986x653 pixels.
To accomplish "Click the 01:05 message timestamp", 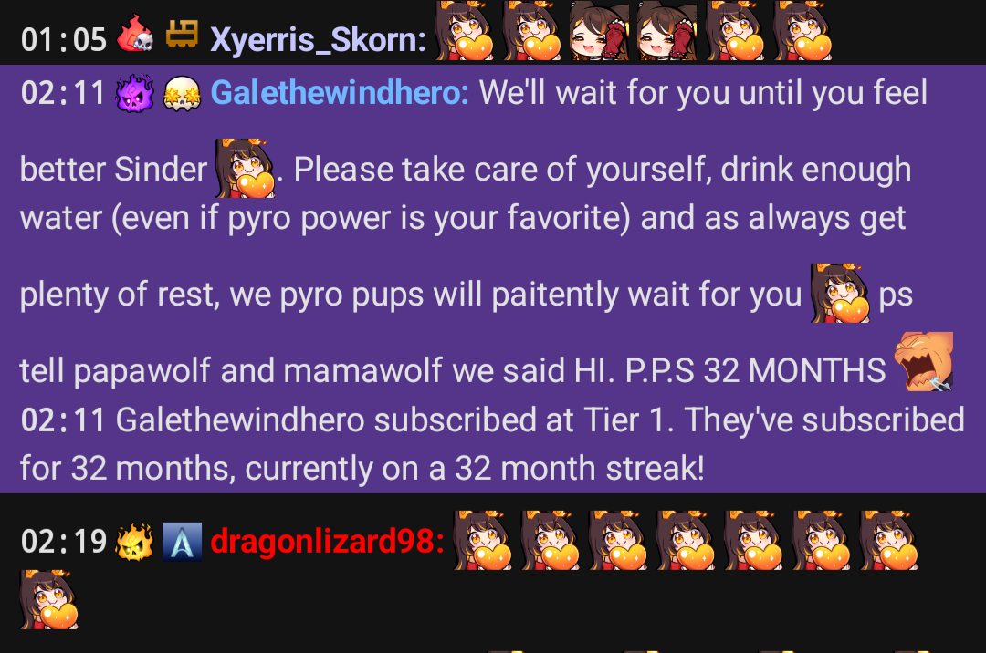I will pyautogui.click(x=64, y=40).
